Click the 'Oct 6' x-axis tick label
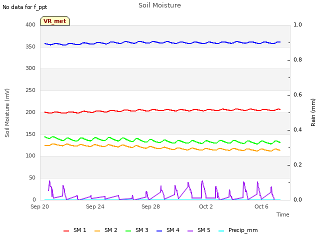The height and width of the screenshot is (240, 320). pyautogui.click(x=261, y=206)
